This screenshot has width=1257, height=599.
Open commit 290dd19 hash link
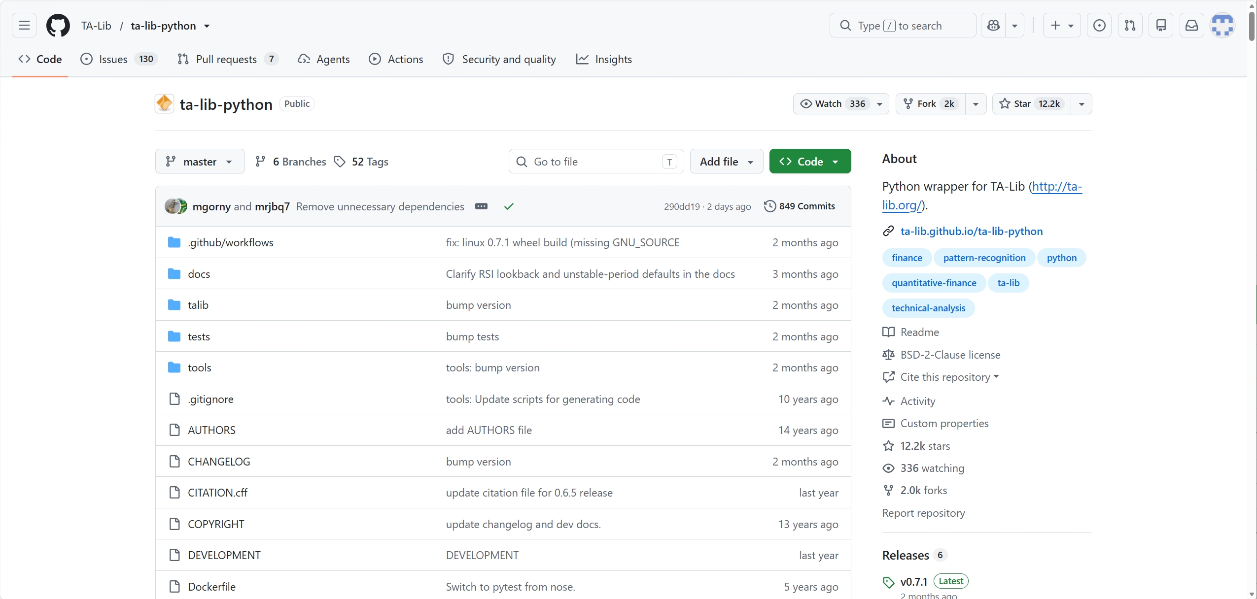tap(682, 206)
